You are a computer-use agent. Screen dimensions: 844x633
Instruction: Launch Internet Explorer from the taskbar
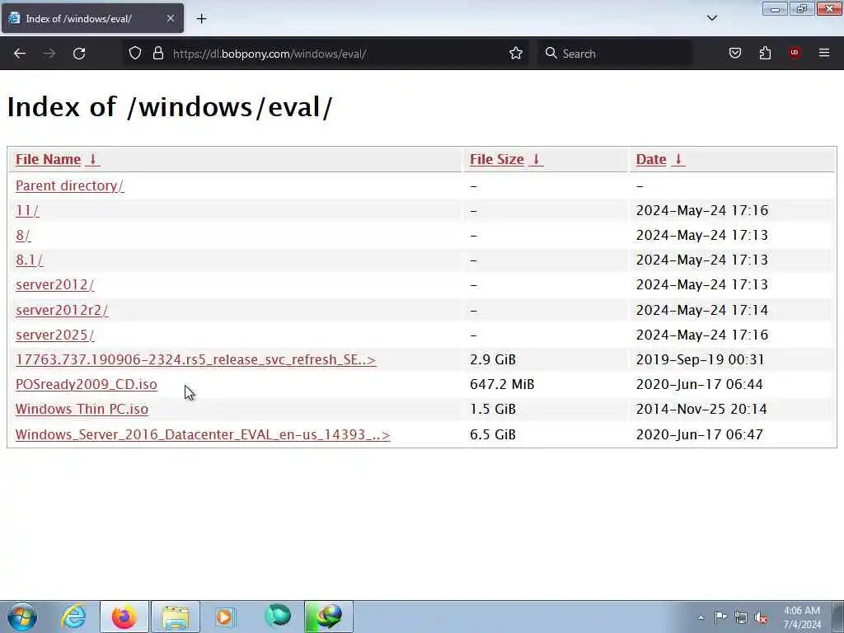pyautogui.click(x=73, y=617)
